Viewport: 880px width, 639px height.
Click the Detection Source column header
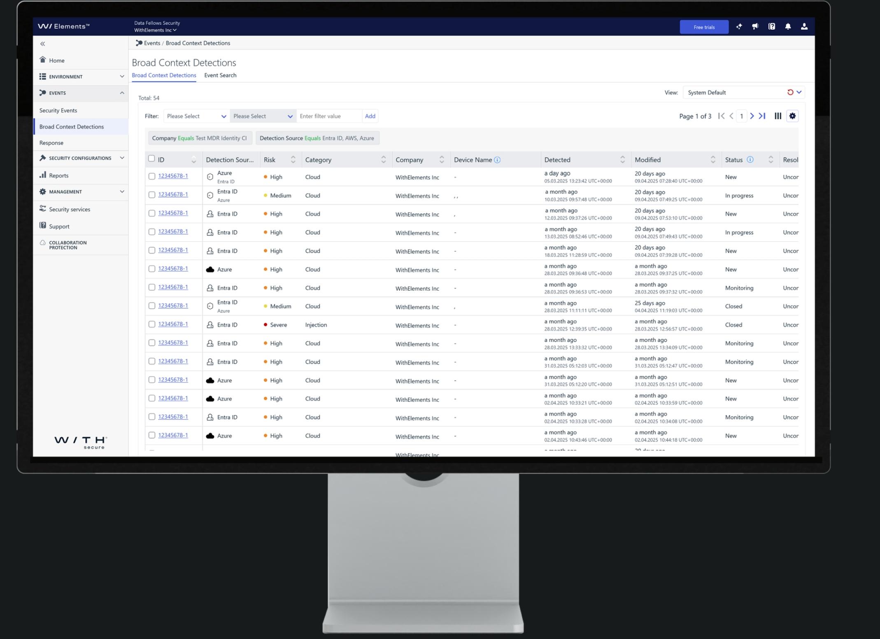(230, 160)
